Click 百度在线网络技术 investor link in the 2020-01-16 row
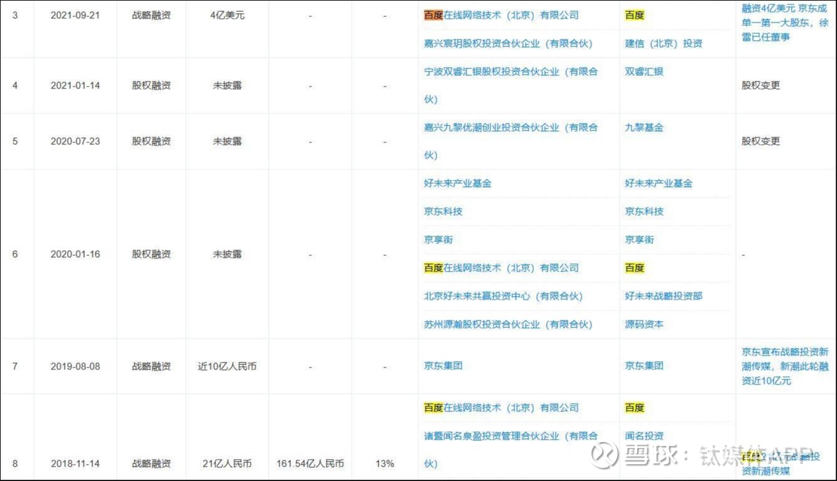The width and height of the screenshot is (837, 481). click(501, 268)
